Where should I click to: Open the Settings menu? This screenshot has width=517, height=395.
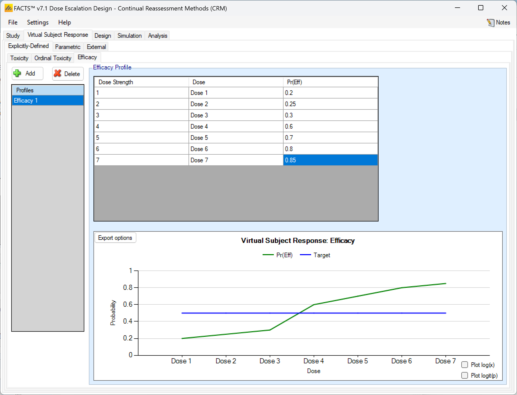click(38, 22)
